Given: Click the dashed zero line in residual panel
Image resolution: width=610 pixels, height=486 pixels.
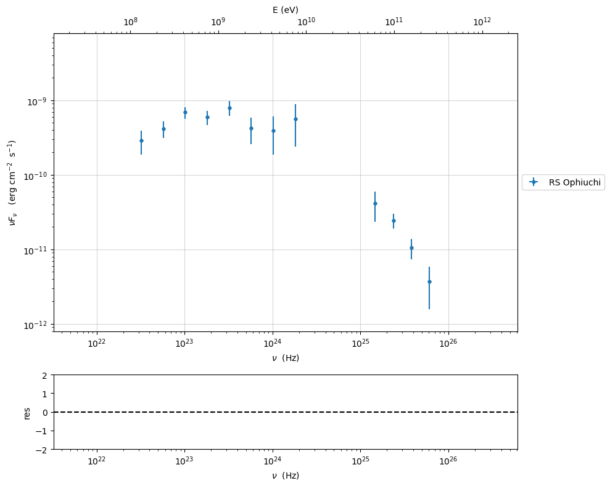Looking at the screenshot, I should [x=285, y=412].
